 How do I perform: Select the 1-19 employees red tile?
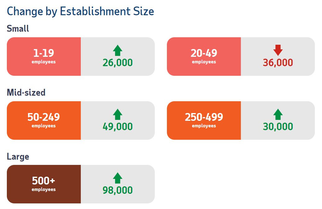click(x=44, y=57)
